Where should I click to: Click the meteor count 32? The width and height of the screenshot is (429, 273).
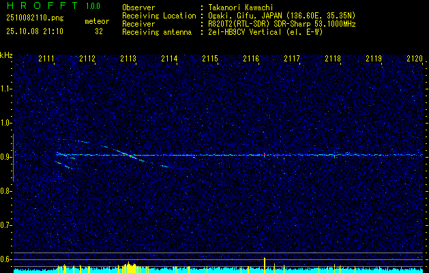[99, 31]
